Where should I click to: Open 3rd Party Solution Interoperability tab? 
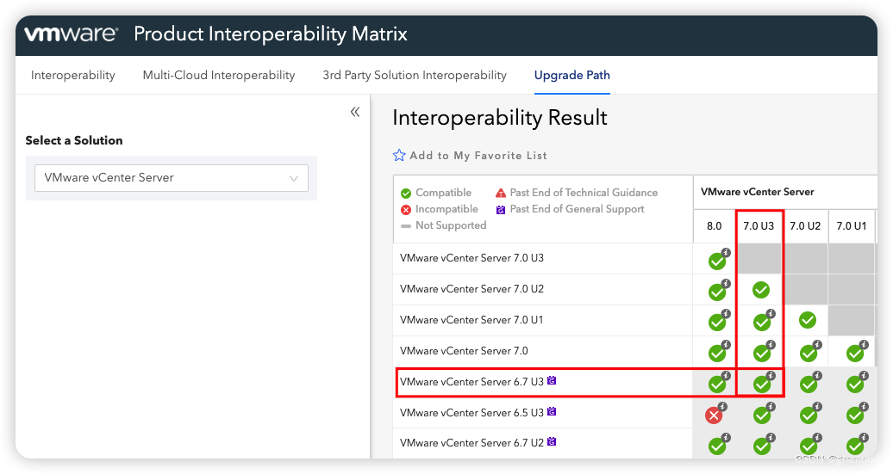pos(415,75)
